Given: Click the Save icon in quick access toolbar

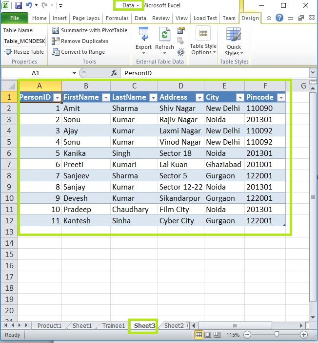Looking at the screenshot, I should pos(19,5).
